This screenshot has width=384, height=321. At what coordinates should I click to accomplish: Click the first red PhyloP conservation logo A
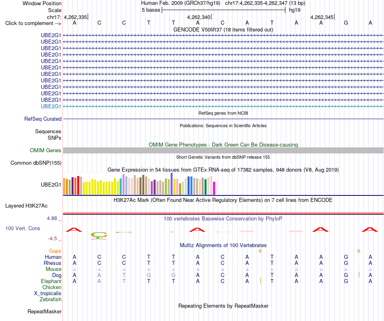tap(74, 229)
